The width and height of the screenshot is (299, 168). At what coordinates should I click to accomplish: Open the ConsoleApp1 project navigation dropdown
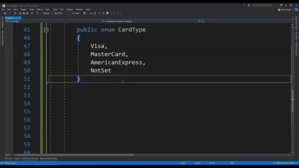coord(53,21)
